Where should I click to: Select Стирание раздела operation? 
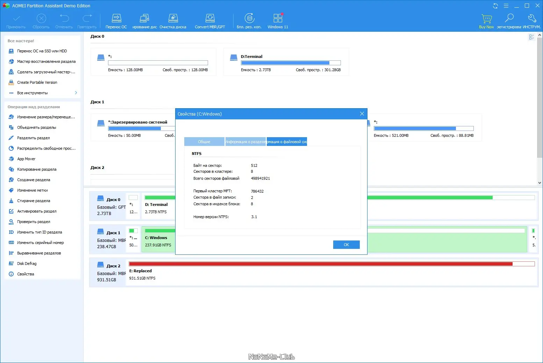tap(34, 201)
